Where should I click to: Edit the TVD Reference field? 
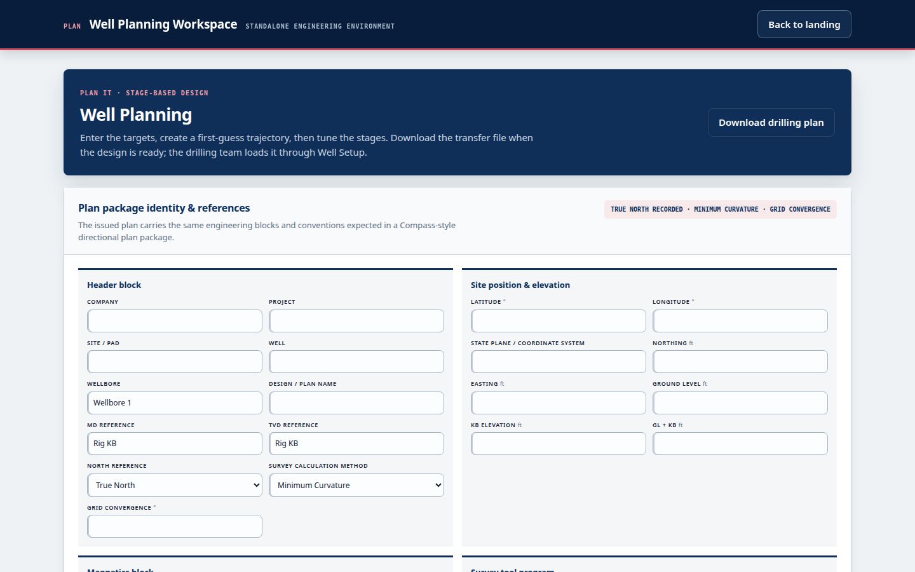356,444
